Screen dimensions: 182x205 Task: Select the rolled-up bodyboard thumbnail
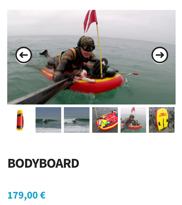coord(20,120)
